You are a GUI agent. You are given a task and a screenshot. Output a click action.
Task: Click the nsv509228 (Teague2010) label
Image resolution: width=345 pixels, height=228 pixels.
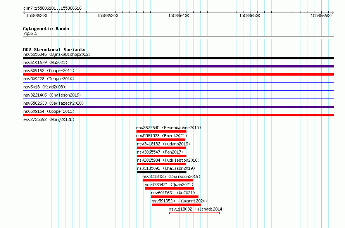[49, 79]
